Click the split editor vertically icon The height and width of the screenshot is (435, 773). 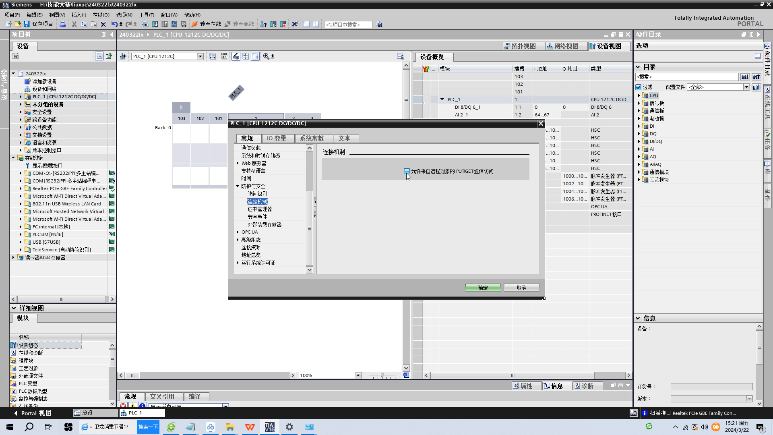coord(316,24)
